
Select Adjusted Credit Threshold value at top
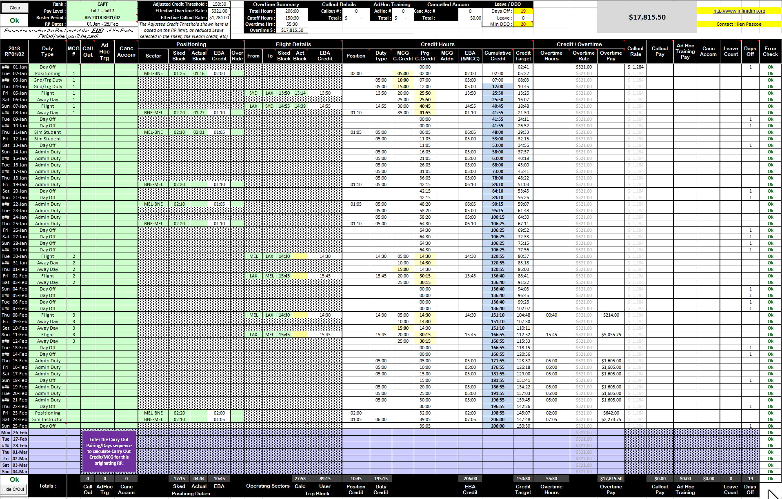[220, 4]
